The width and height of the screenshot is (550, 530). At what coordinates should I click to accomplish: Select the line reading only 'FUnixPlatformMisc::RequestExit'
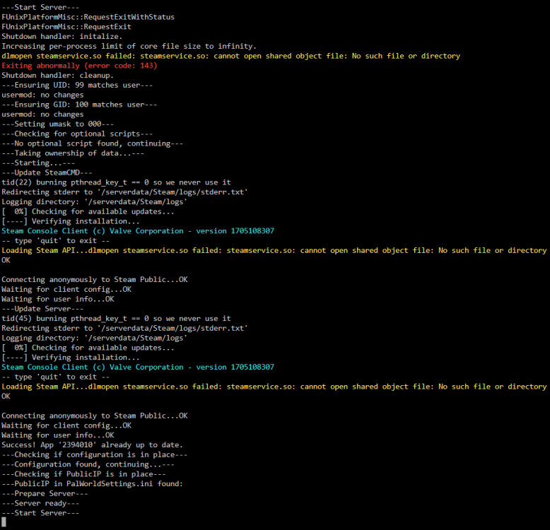[x=66, y=27]
